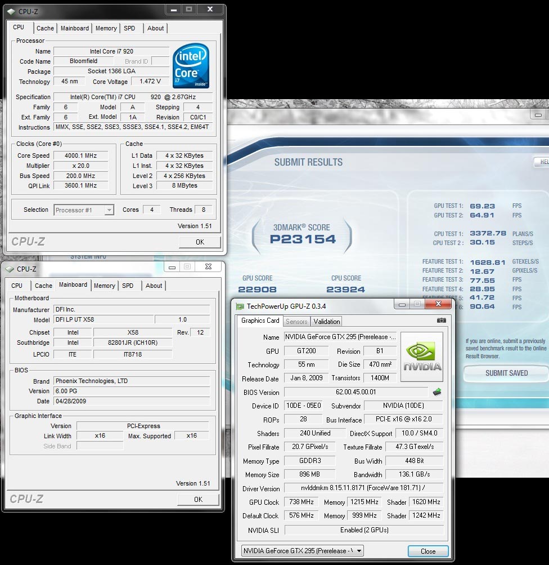The image size is (549, 565).
Task: Click the 3DMark score P23154
Action: (303, 239)
